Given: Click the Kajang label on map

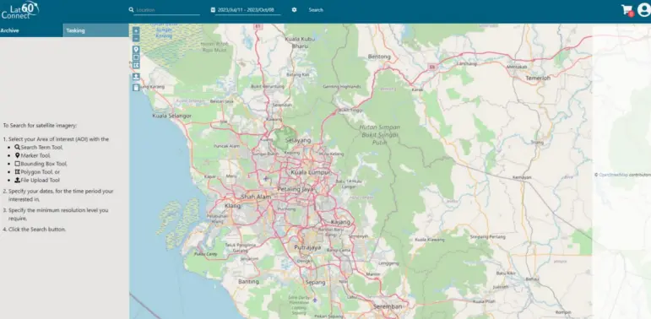Looking at the screenshot, I should tap(340, 222).
